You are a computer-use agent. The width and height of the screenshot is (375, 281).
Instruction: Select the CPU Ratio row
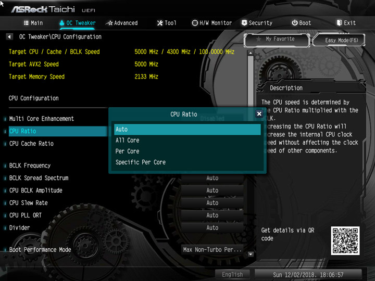click(58, 131)
